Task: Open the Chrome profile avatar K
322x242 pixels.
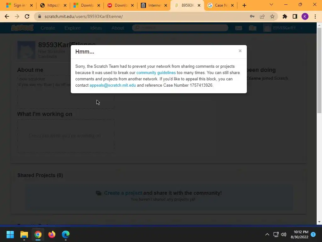Action: [x=305, y=16]
